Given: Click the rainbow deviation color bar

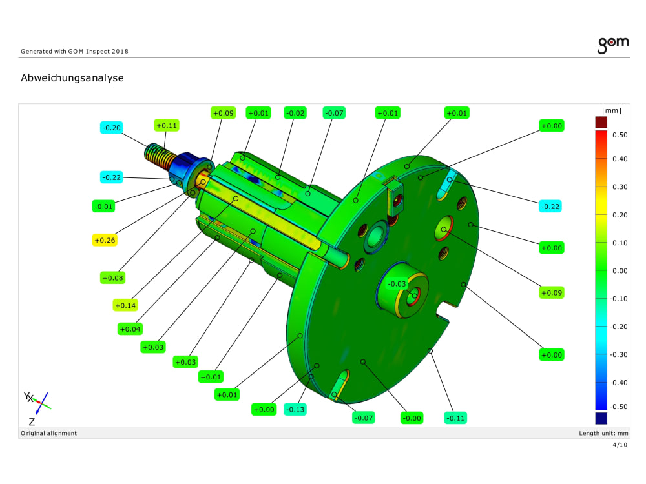Looking at the screenshot, I should pyautogui.click(x=601, y=270).
